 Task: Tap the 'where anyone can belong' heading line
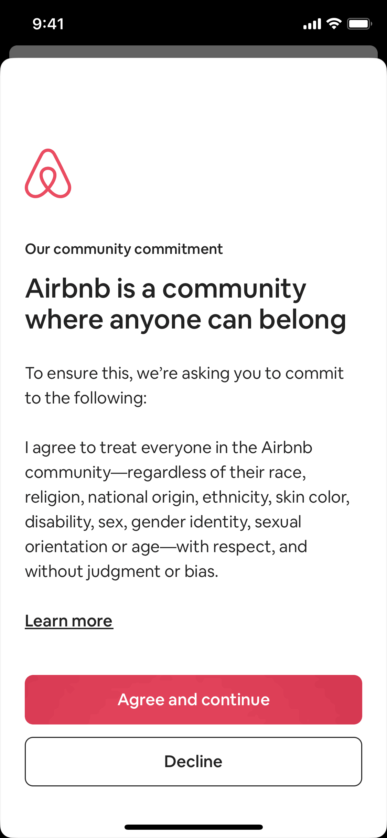tap(185, 320)
